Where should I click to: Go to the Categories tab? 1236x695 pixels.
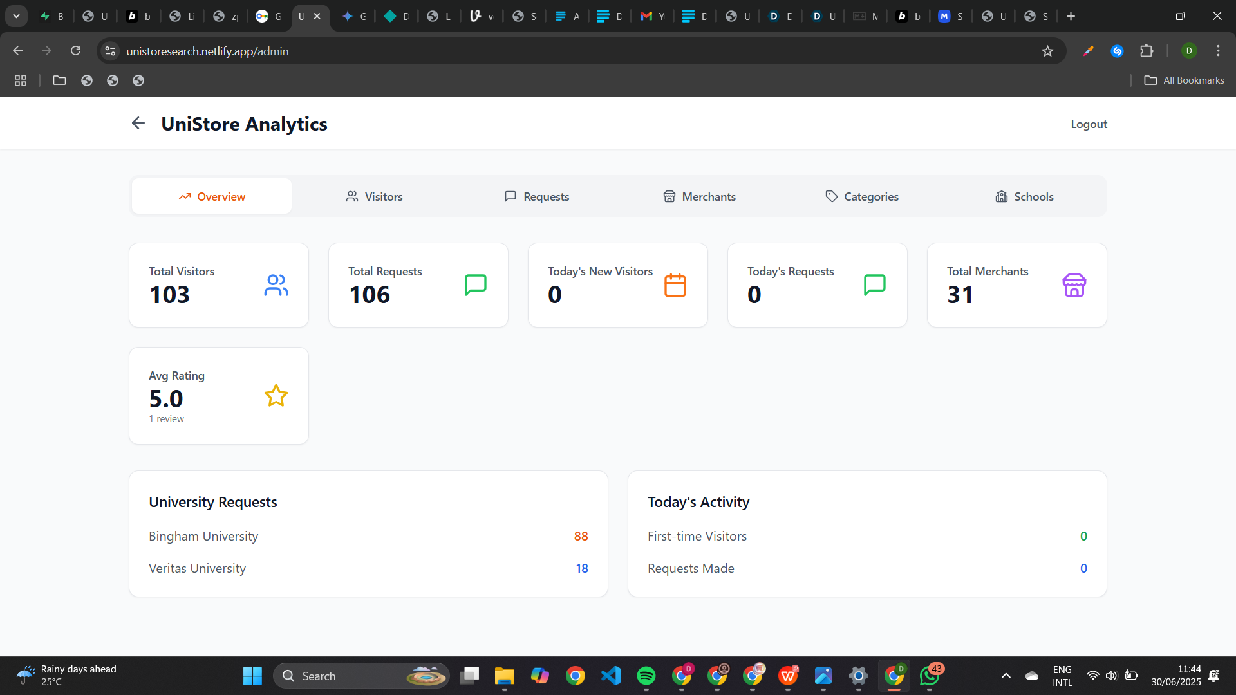(861, 196)
